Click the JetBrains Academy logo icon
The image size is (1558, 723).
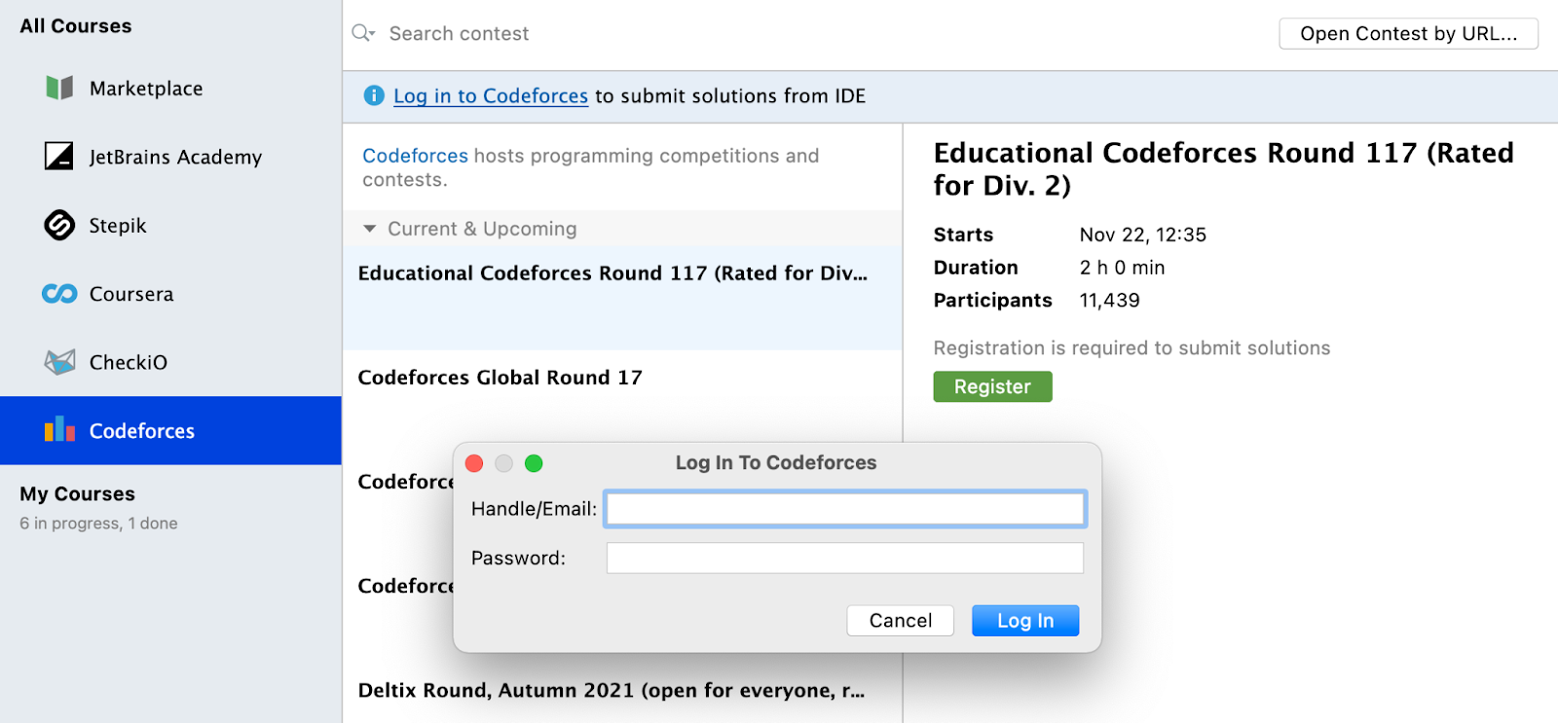tap(59, 157)
